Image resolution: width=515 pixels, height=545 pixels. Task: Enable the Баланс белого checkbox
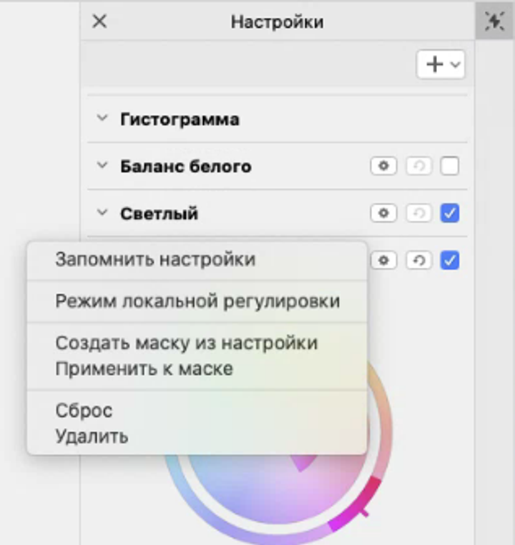pos(450,166)
